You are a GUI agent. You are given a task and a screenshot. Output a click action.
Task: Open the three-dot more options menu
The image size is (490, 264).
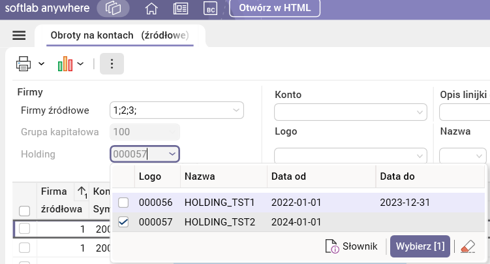[x=112, y=64]
